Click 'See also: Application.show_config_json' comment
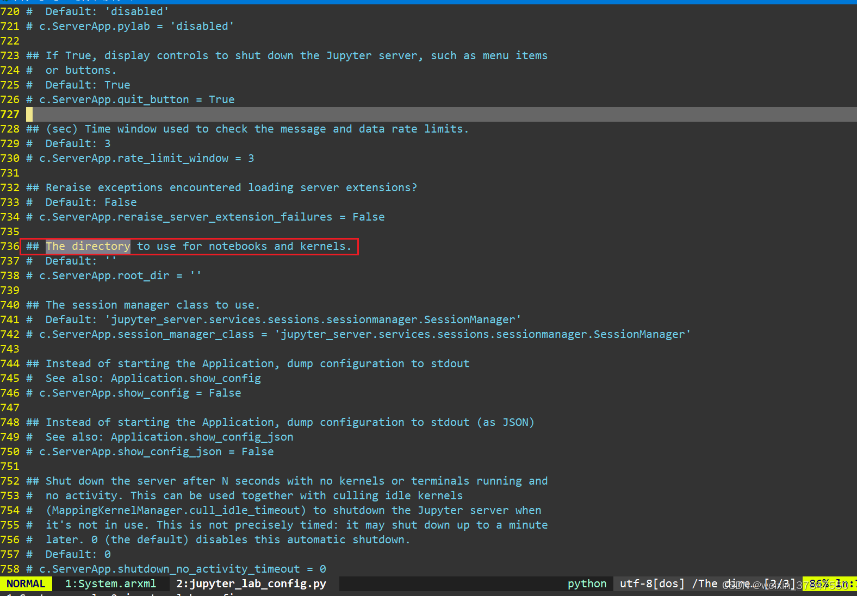The width and height of the screenshot is (857, 596). 160,437
